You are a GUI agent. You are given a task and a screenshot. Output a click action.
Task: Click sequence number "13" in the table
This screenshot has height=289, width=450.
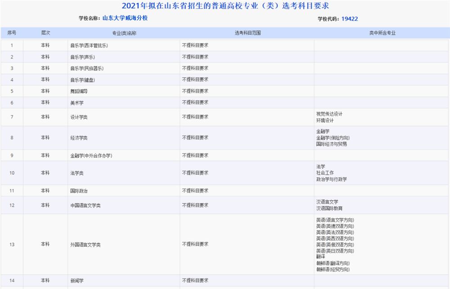(x=12, y=244)
